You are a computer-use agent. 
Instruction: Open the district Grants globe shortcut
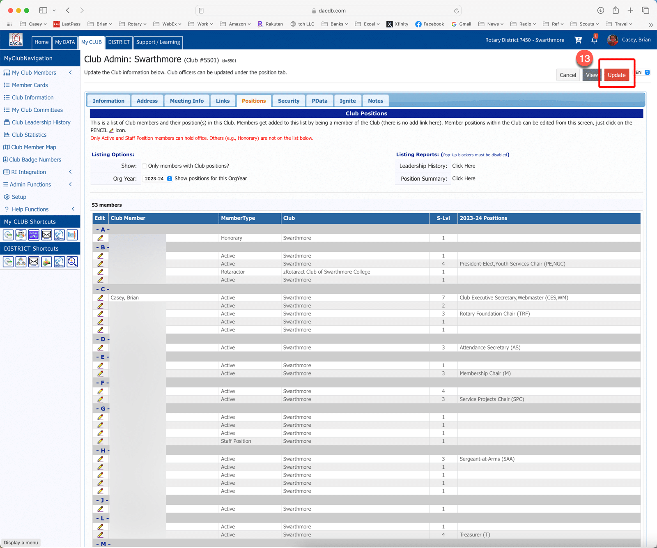pyautogui.click(x=59, y=262)
